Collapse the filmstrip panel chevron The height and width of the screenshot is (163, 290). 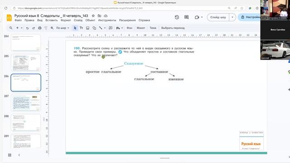coord(19,155)
